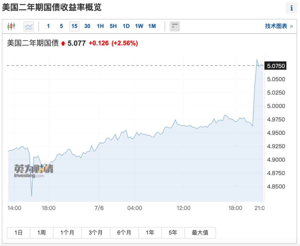
Task: Click the red up arrow indicator
Action: pos(63,43)
